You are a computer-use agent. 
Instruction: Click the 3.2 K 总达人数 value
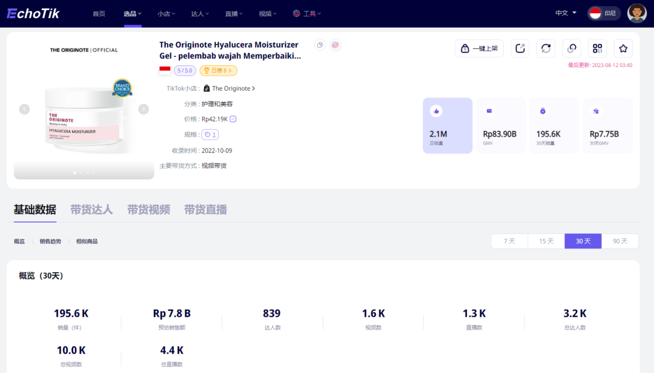tap(575, 314)
